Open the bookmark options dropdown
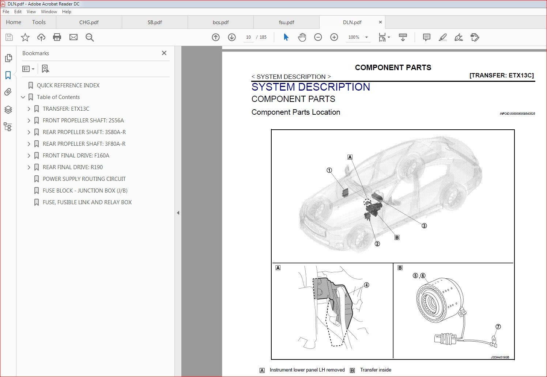This screenshot has width=547, height=377. pos(28,69)
